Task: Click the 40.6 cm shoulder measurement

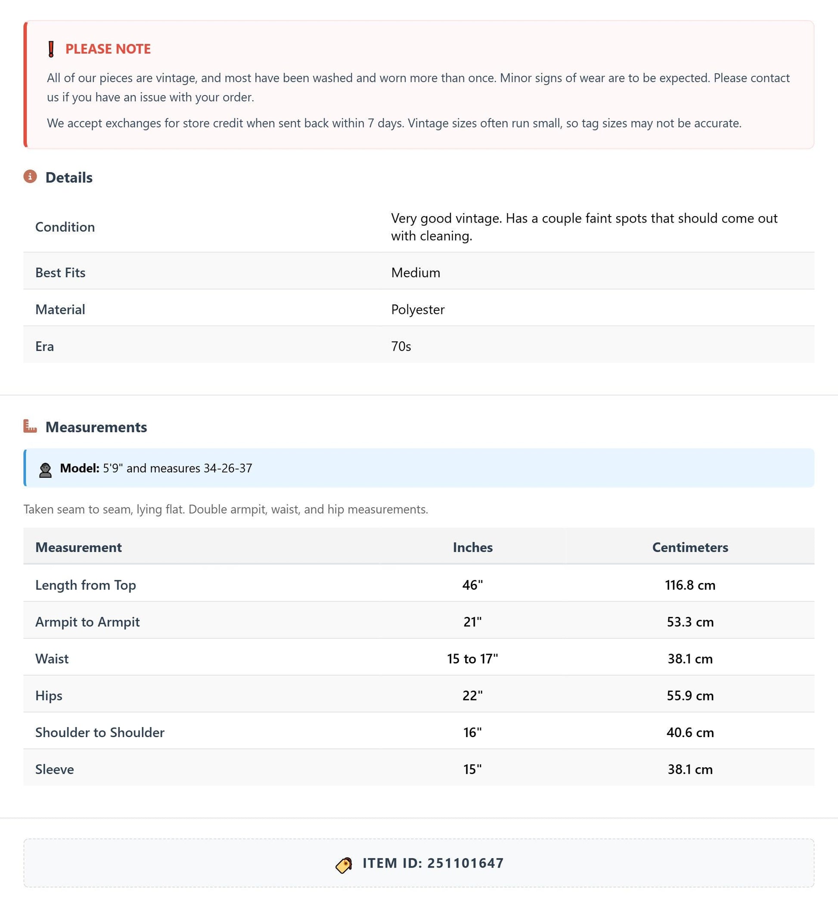Action: click(690, 732)
